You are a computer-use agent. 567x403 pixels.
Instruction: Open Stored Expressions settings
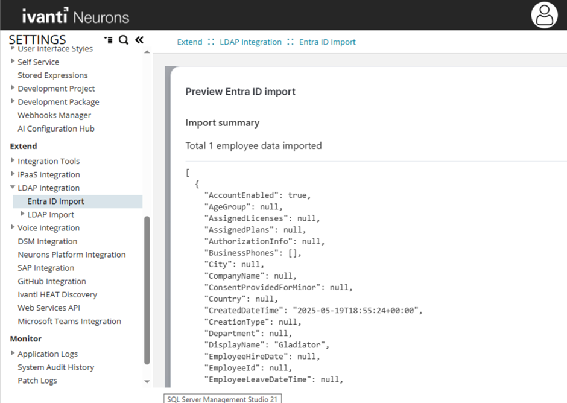tap(52, 75)
